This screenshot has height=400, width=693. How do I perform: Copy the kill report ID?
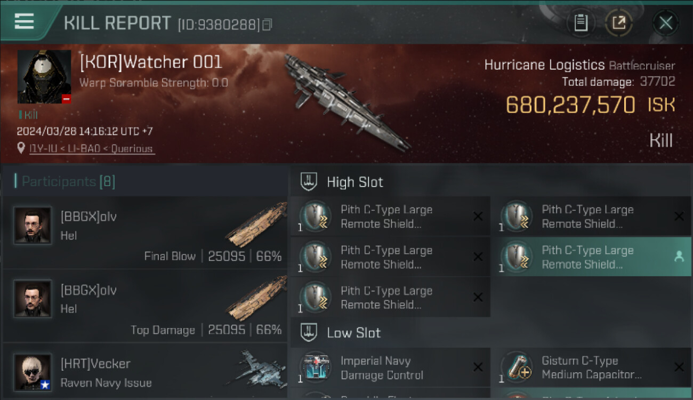(267, 25)
